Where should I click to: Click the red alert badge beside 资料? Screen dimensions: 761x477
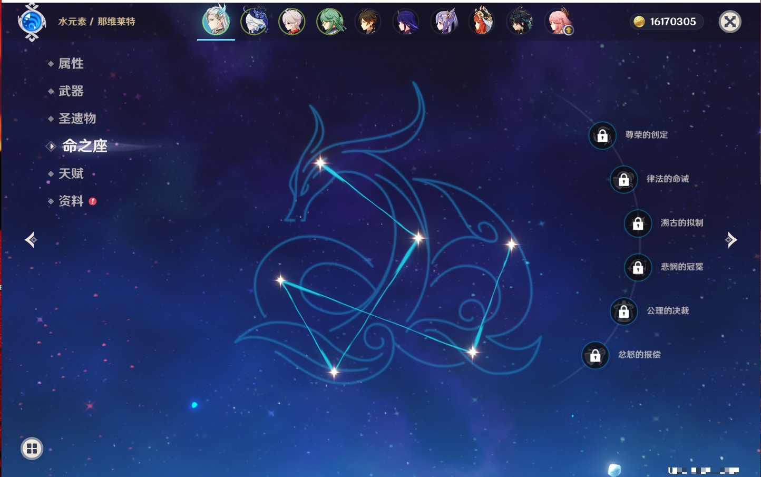[x=93, y=201]
